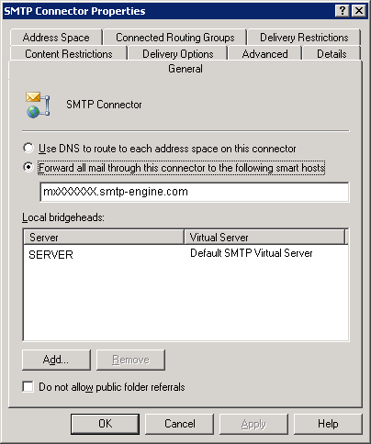
Task: Select the General tab
Action: click(x=185, y=69)
